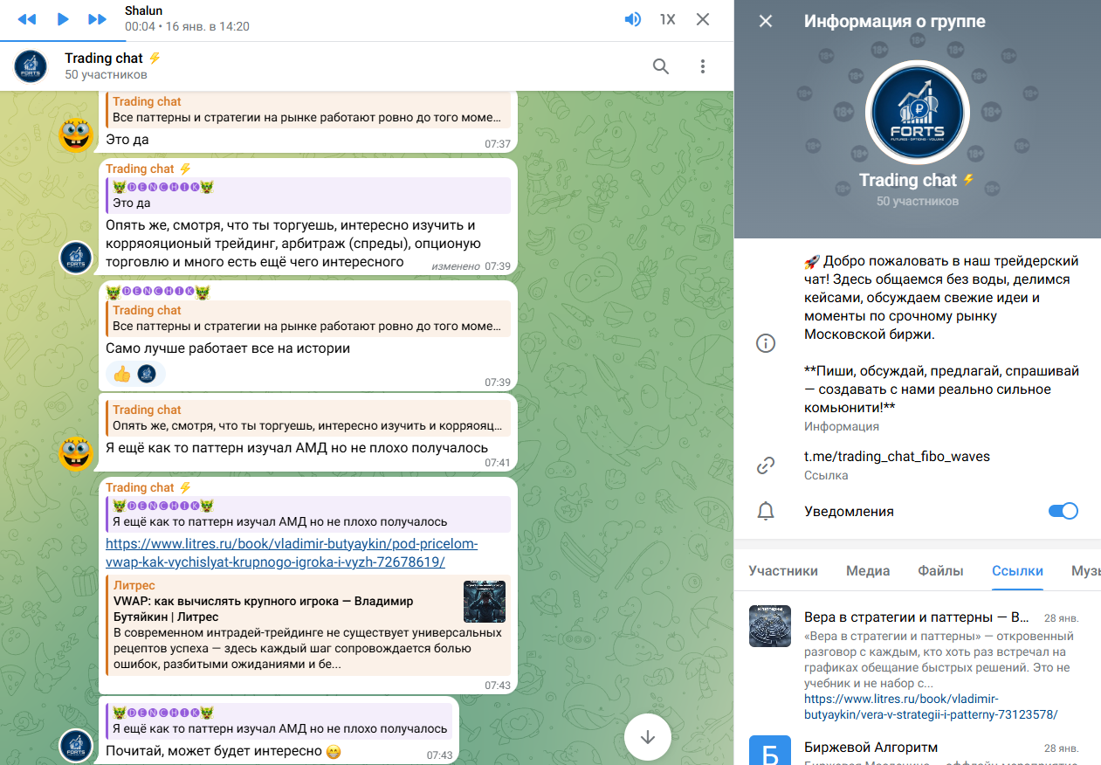The height and width of the screenshot is (765, 1101).
Task: Click the notifications bell icon
Action: [766, 512]
